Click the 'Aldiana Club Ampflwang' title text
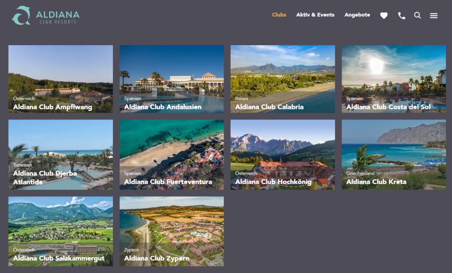This screenshot has height=273, width=452. pyautogui.click(x=52, y=107)
